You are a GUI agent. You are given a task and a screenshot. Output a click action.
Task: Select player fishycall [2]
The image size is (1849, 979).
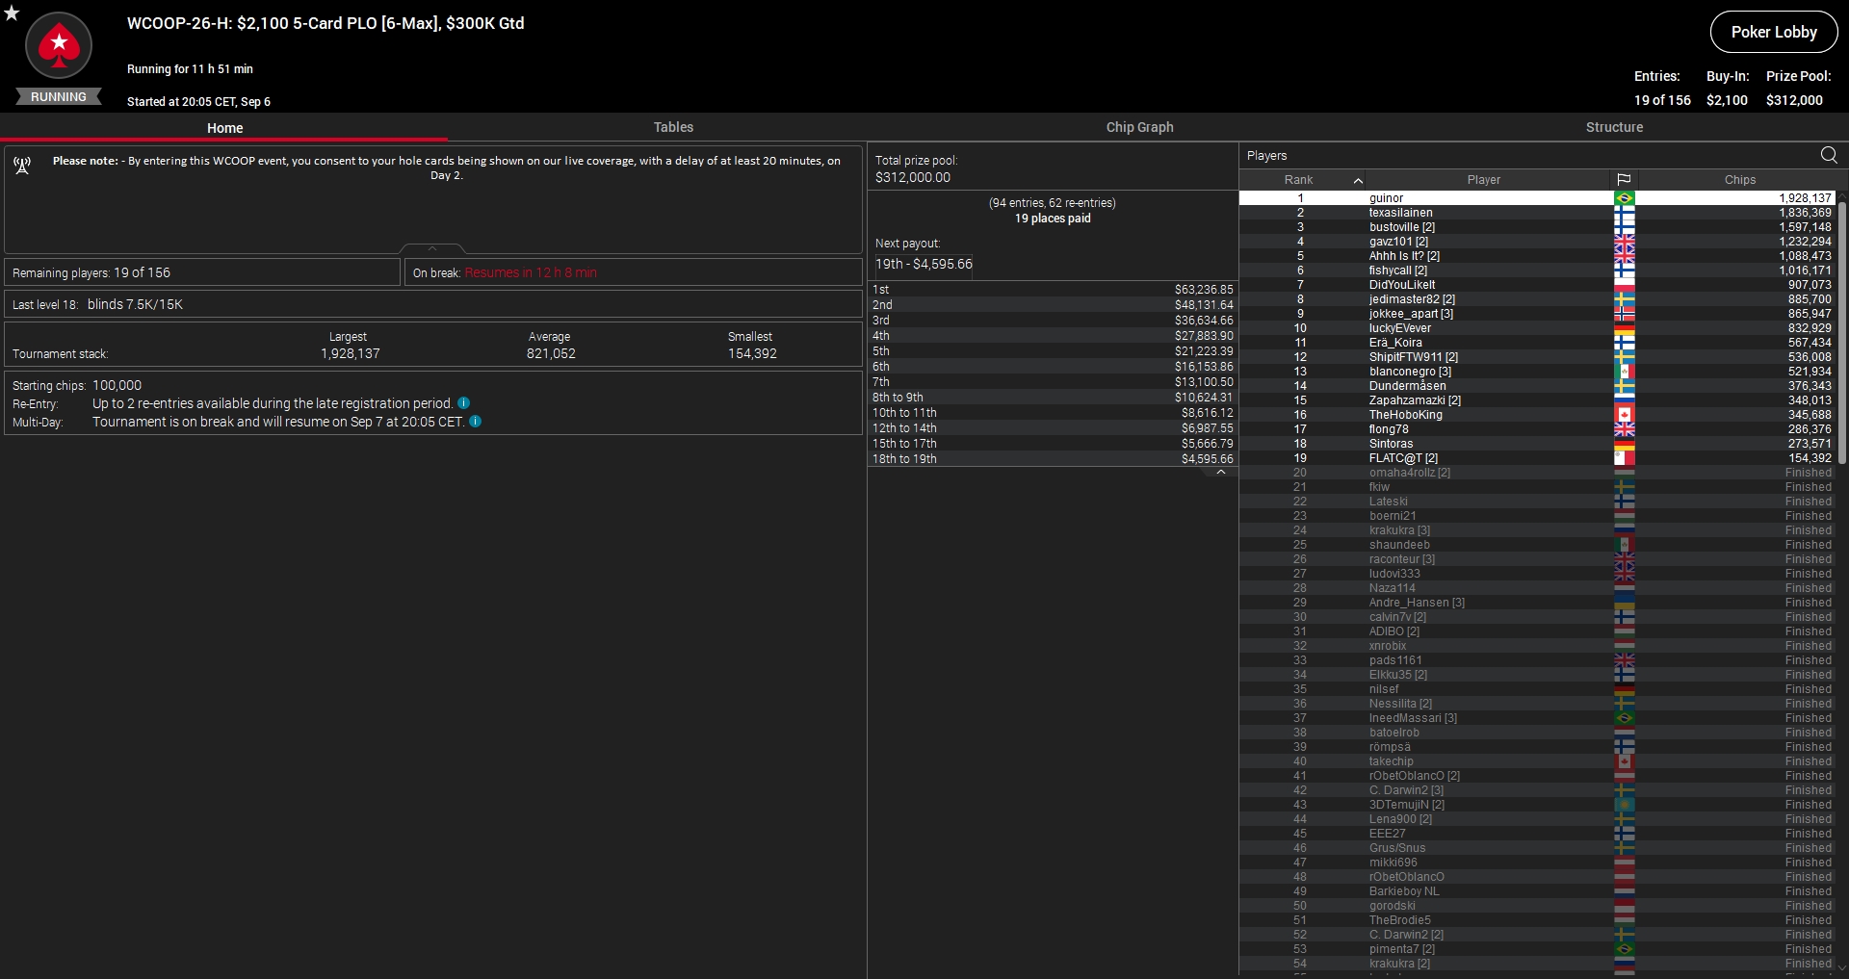click(x=1537, y=271)
